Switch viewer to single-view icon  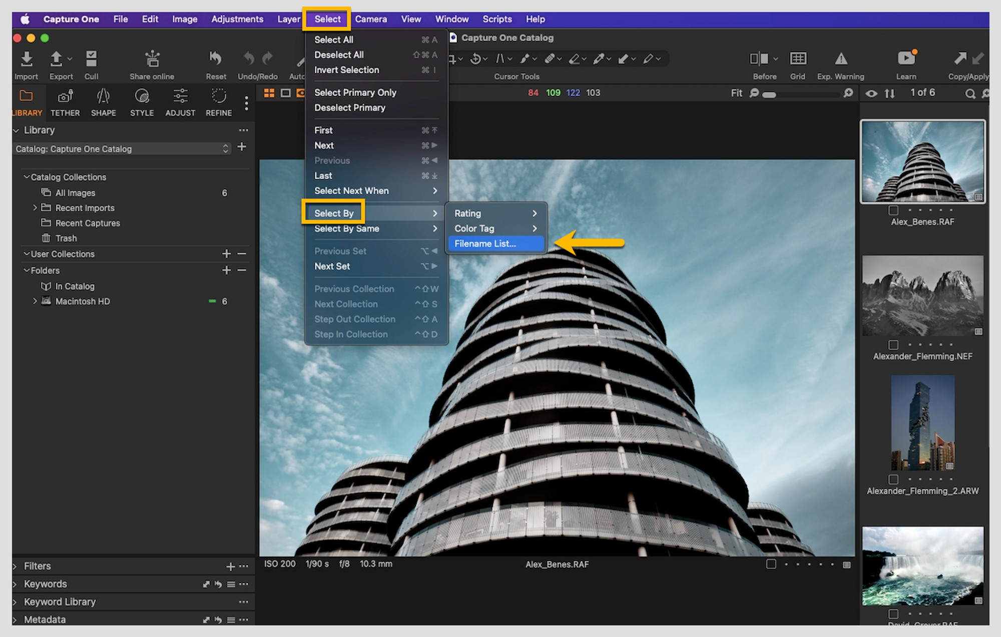click(x=285, y=93)
